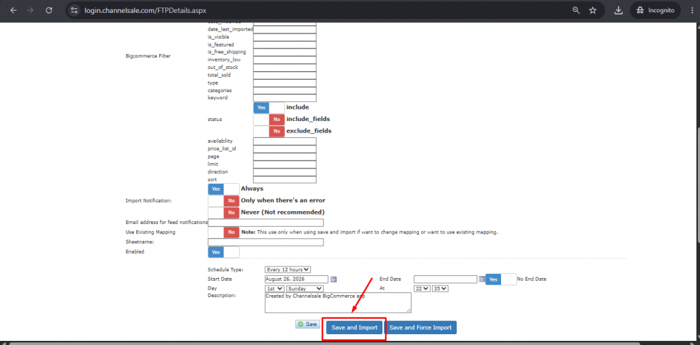Open site information icon in address bar
Screen dimensions: 700x345
[75, 10]
